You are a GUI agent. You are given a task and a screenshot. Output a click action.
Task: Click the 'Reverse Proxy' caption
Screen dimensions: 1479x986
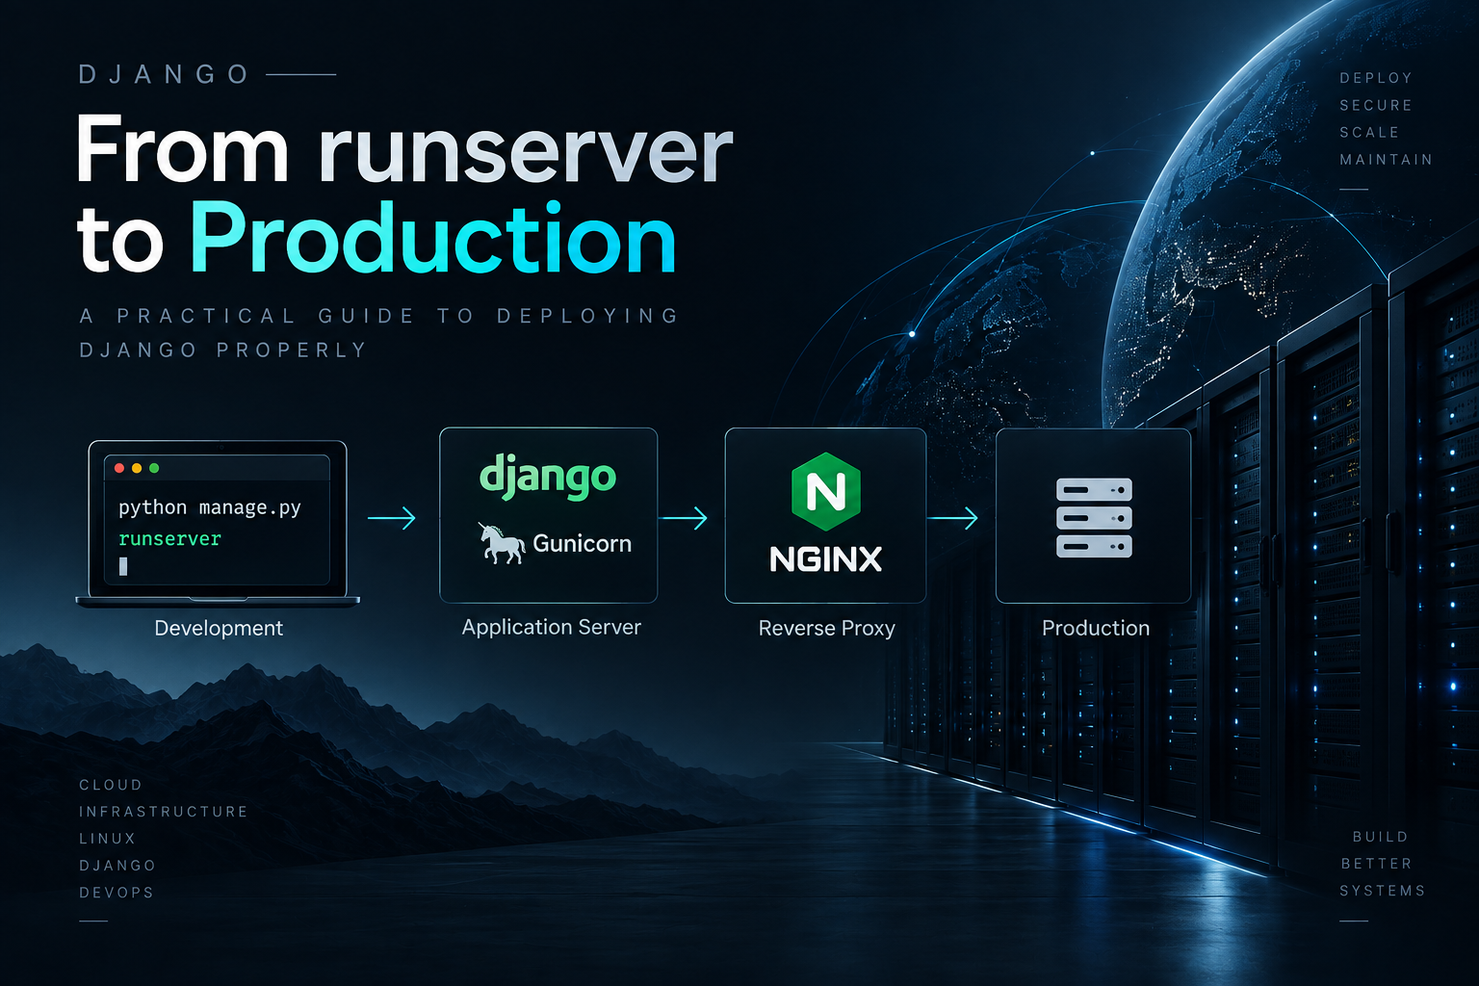pos(826,629)
